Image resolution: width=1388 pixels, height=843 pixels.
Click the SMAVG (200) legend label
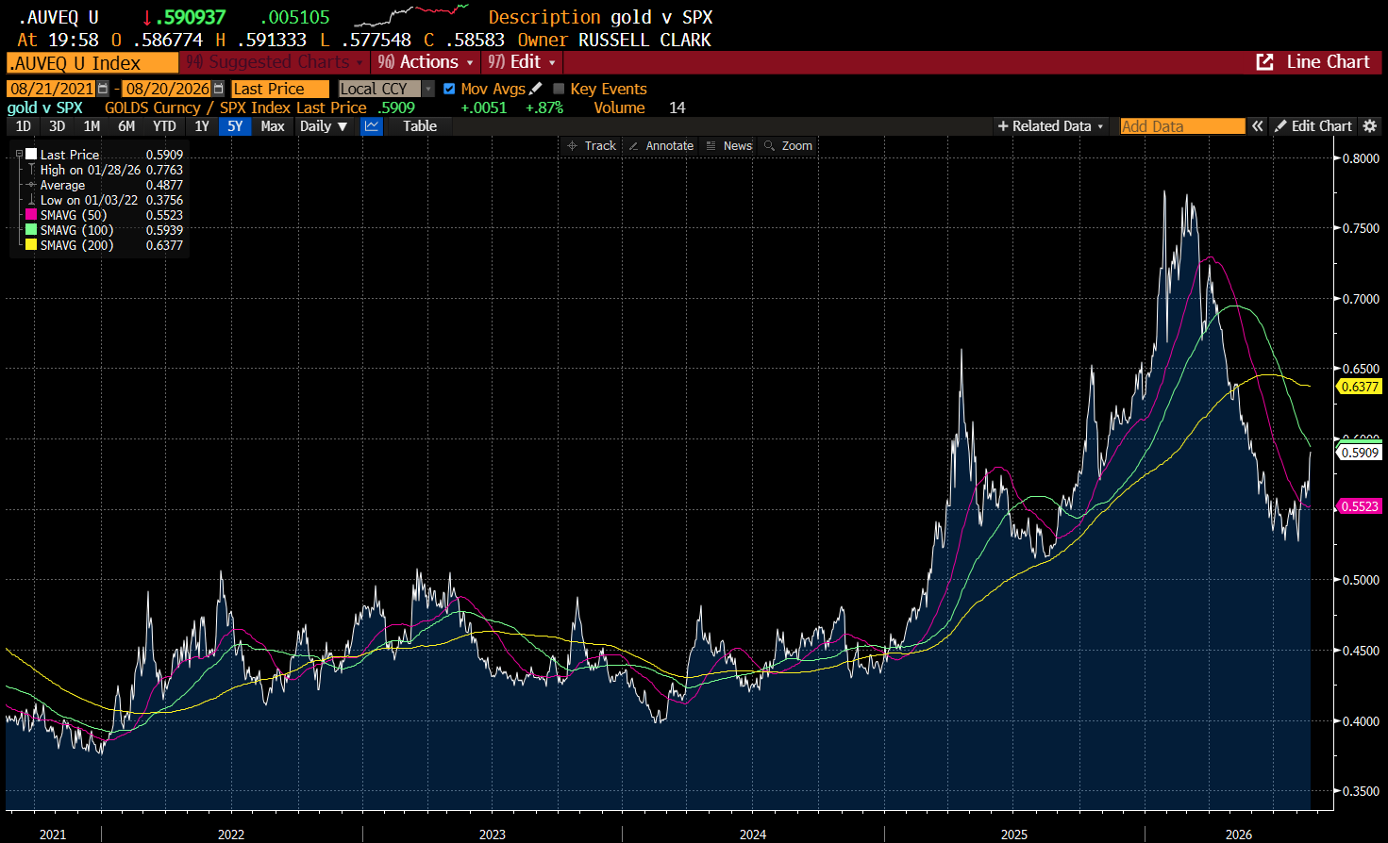76,245
